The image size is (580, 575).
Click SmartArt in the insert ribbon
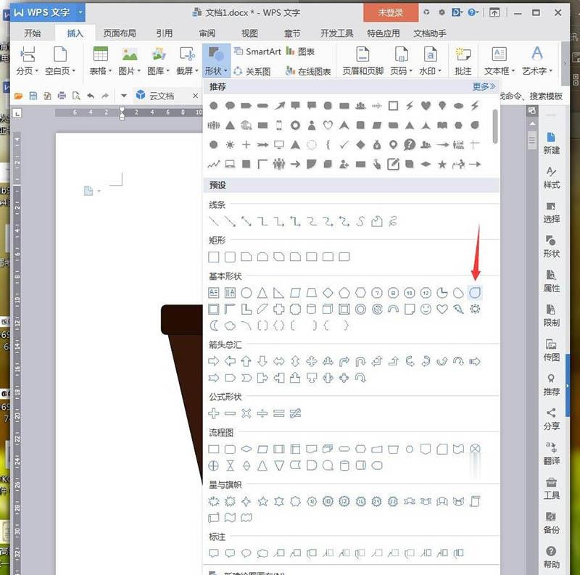[258, 51]
